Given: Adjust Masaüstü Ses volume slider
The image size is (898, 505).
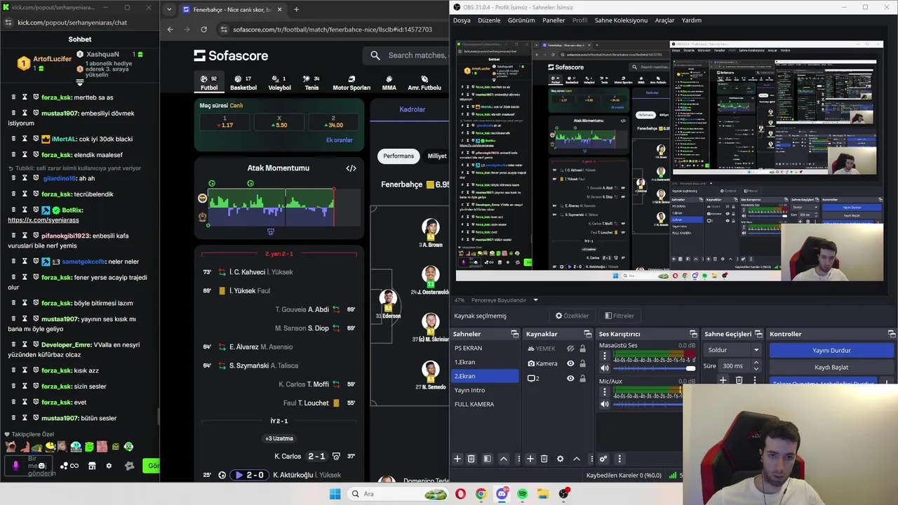Looking at the screenshot, I should pyautogui.click(x=654, y=368).
